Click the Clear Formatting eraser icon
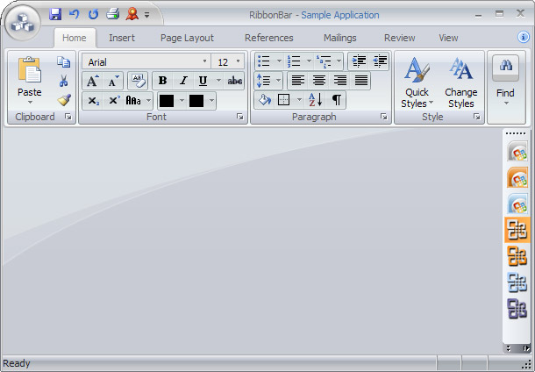This screenshot has width=535, height=372. pos(138,81)
